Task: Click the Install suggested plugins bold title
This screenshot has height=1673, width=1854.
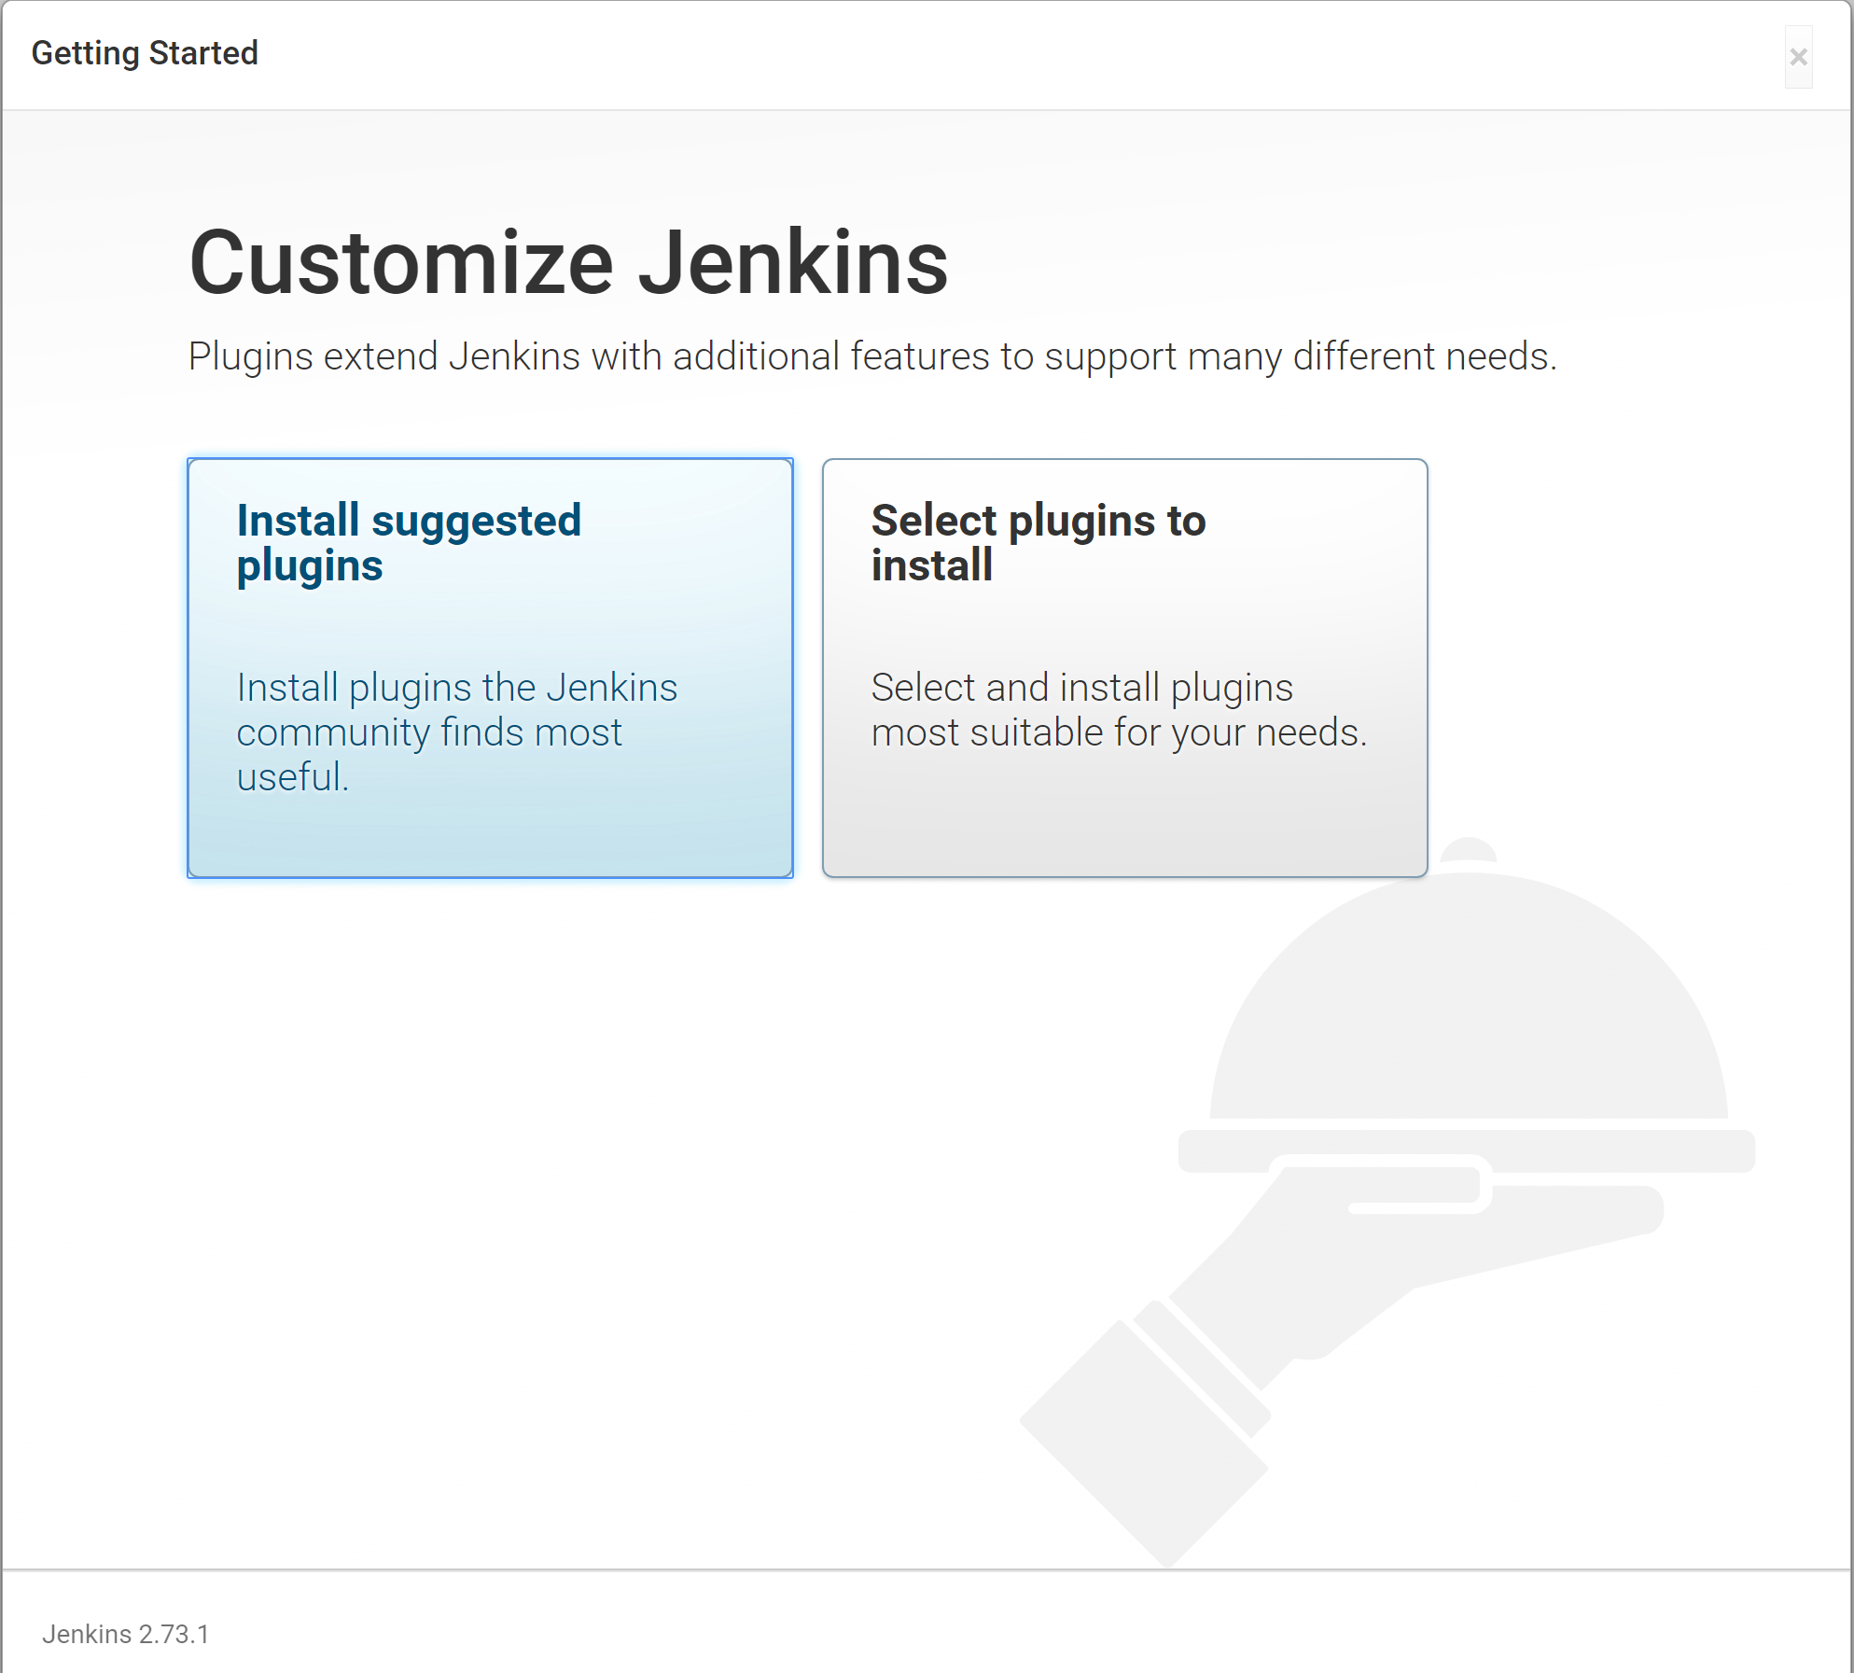Action: tap(408, 542)
